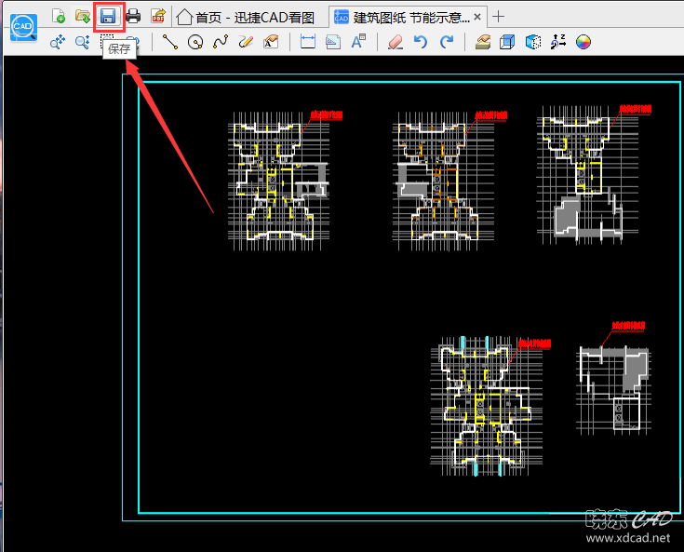Switch to the 首页 - 迅捷CAD看图 home tab

point(246,17)
